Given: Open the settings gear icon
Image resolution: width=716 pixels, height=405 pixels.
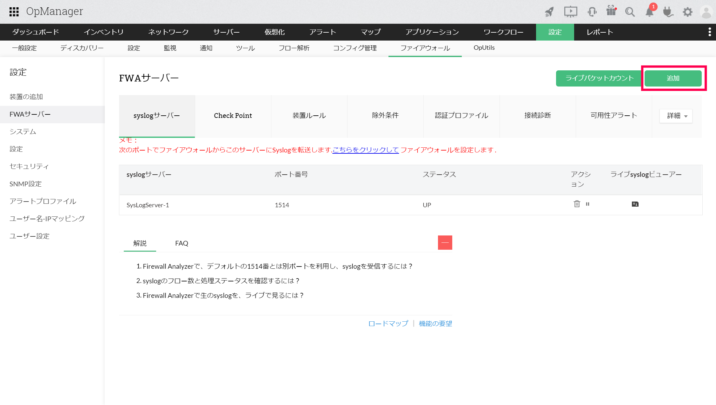Looking at the screenshot, I should point(687,11).
